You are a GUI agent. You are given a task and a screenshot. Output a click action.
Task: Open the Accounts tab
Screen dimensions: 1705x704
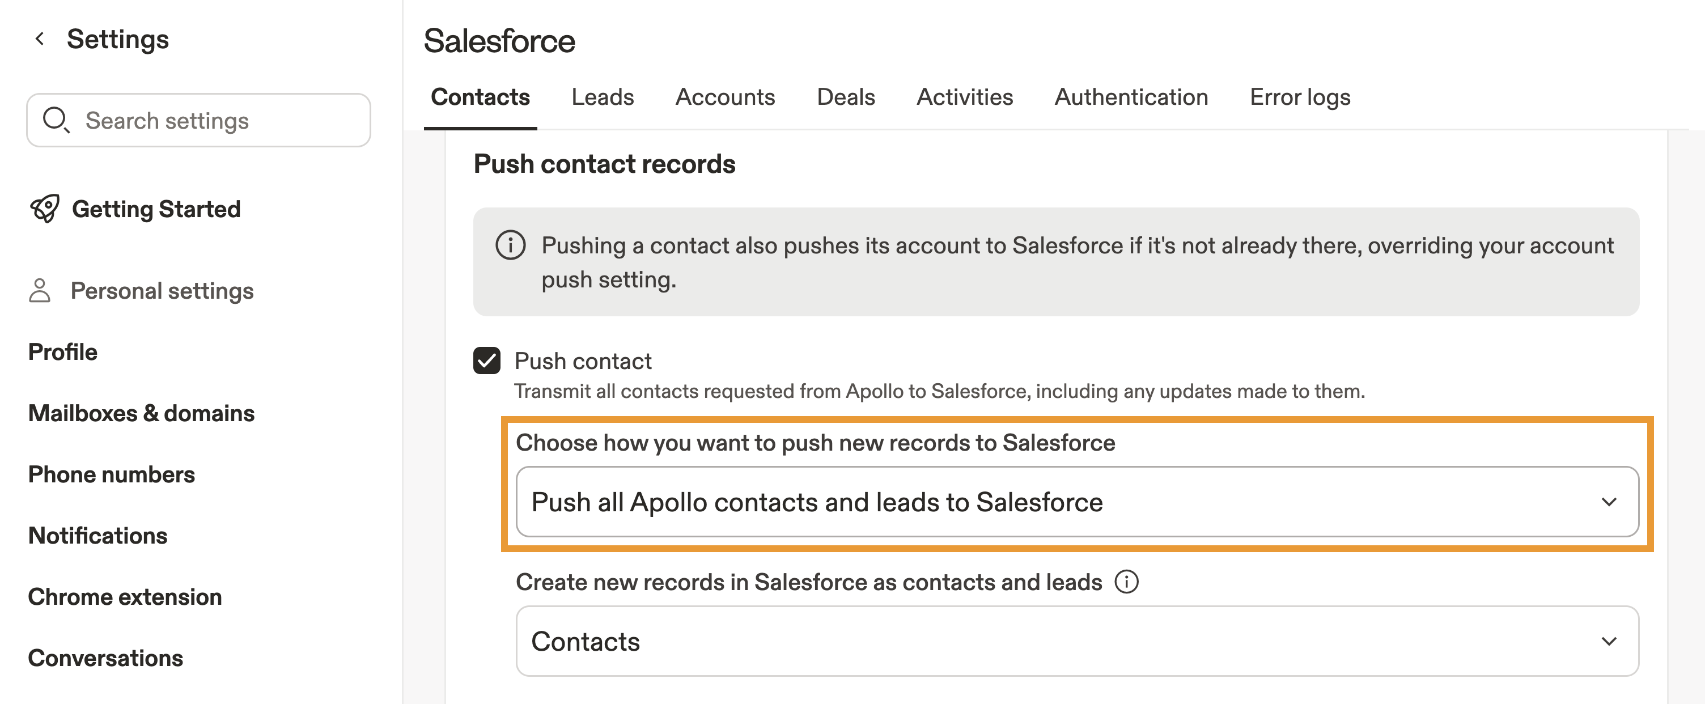coord(725,97)
